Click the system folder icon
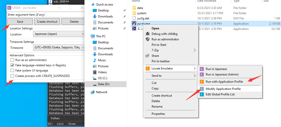This screenshot has width=281, height=127. (134, 13)
